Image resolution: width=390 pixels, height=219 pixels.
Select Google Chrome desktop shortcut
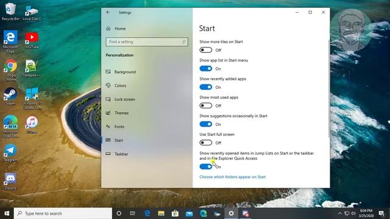tap(10, 70)
